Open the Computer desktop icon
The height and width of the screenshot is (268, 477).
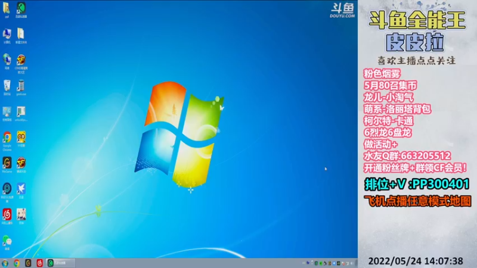point(7,36)
